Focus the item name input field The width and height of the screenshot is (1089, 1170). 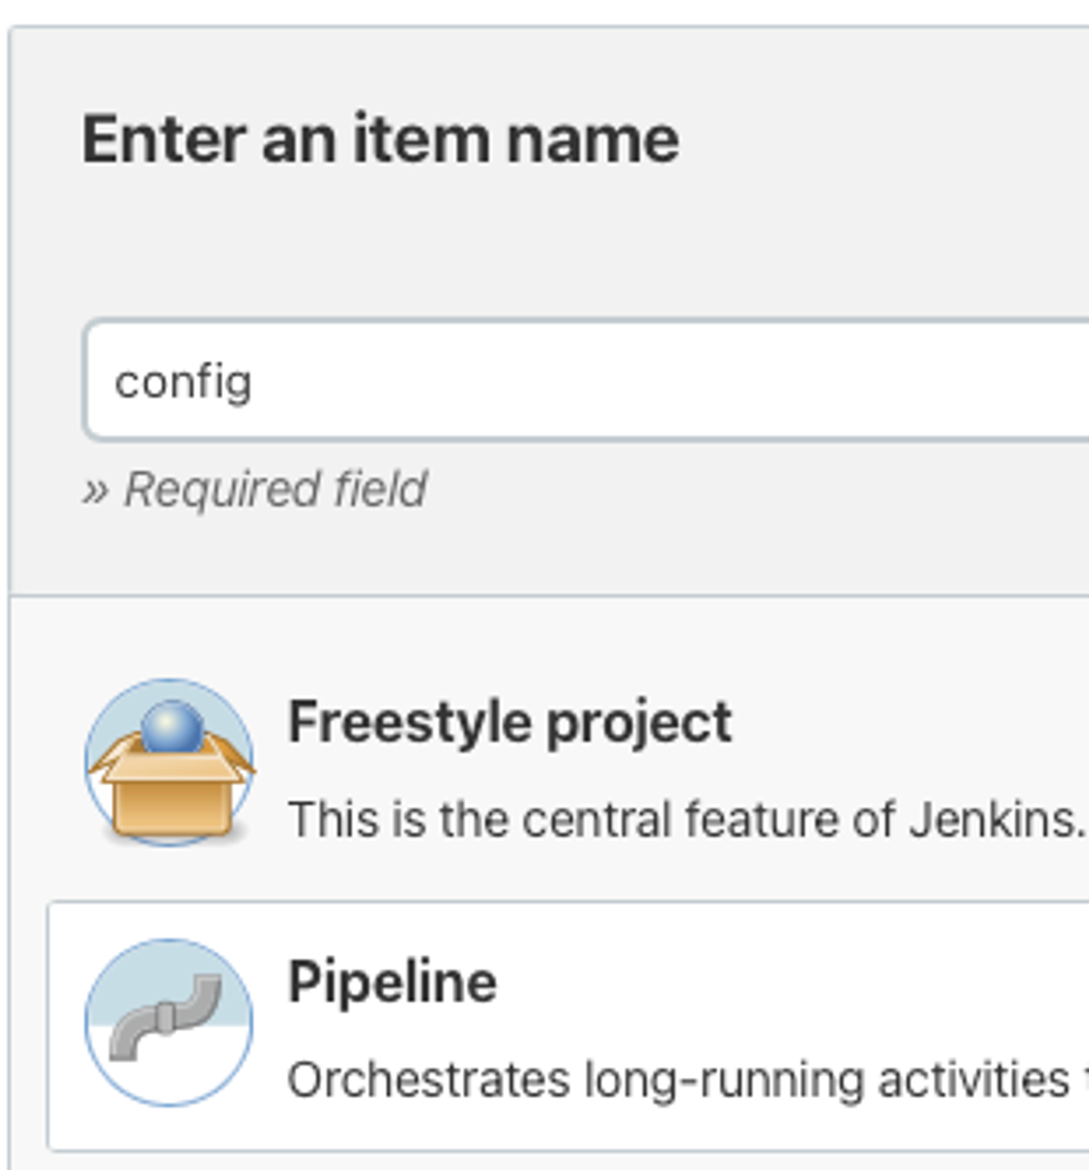(x=588, y=381)
